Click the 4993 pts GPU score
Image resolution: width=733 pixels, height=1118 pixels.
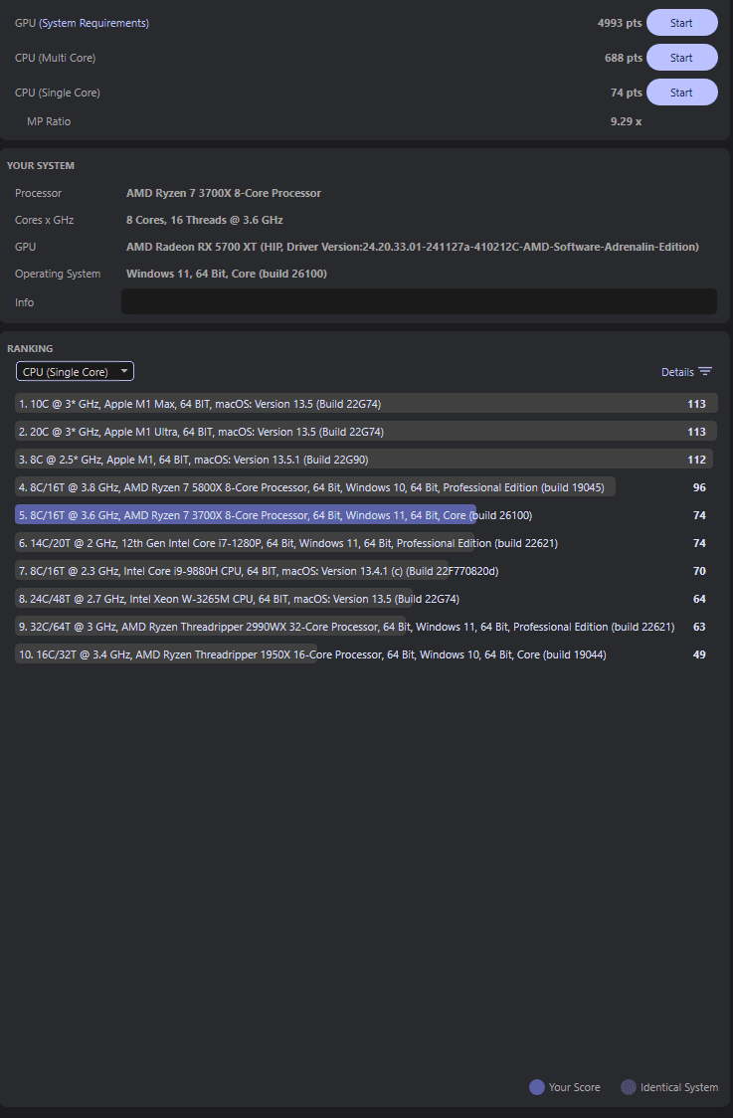point(620,23)
